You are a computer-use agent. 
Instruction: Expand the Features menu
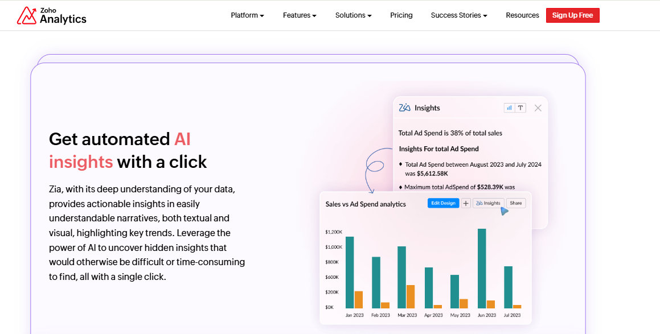[300, 15]
